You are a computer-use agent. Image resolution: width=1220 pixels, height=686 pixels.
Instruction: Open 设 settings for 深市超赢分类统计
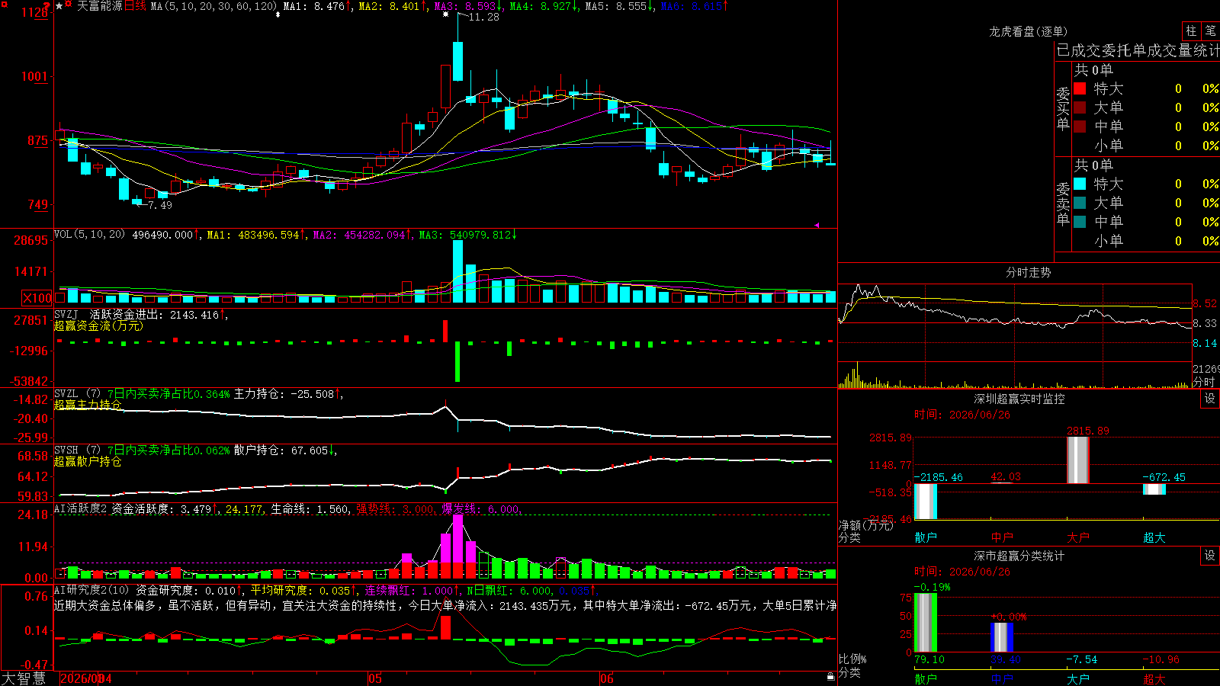1209,556
